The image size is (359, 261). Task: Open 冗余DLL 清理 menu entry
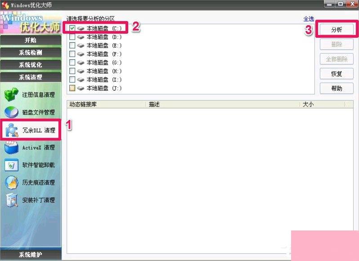(x=39, y=130)
